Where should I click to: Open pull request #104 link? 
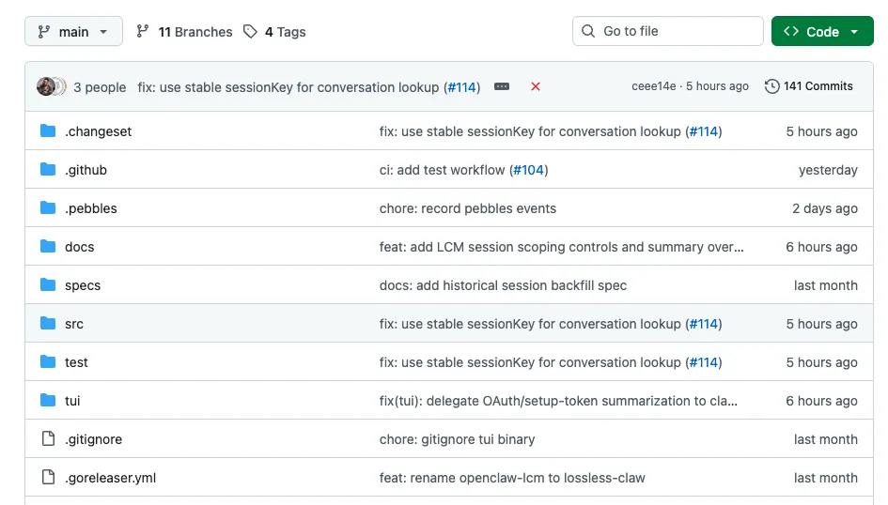[x=529, y=170]
